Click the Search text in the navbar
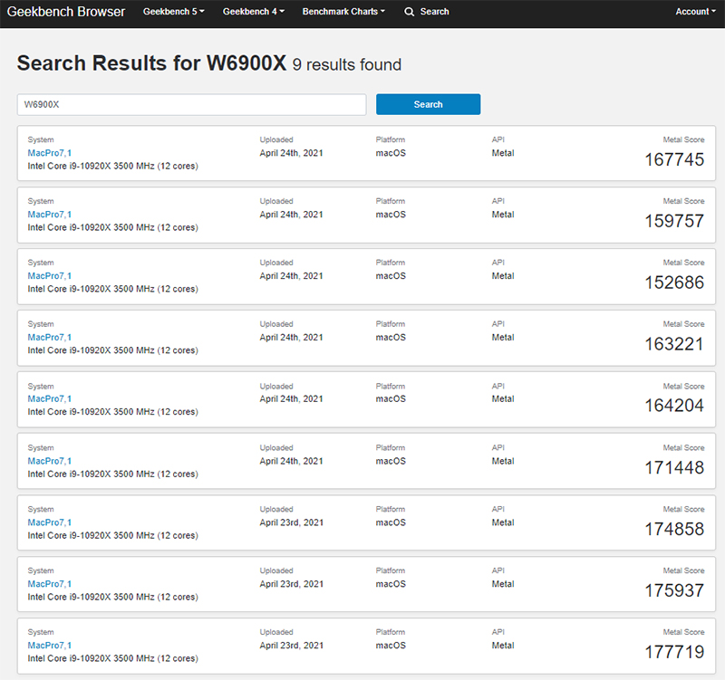Viewport: 725px width, 680px height. click(434, 12)
